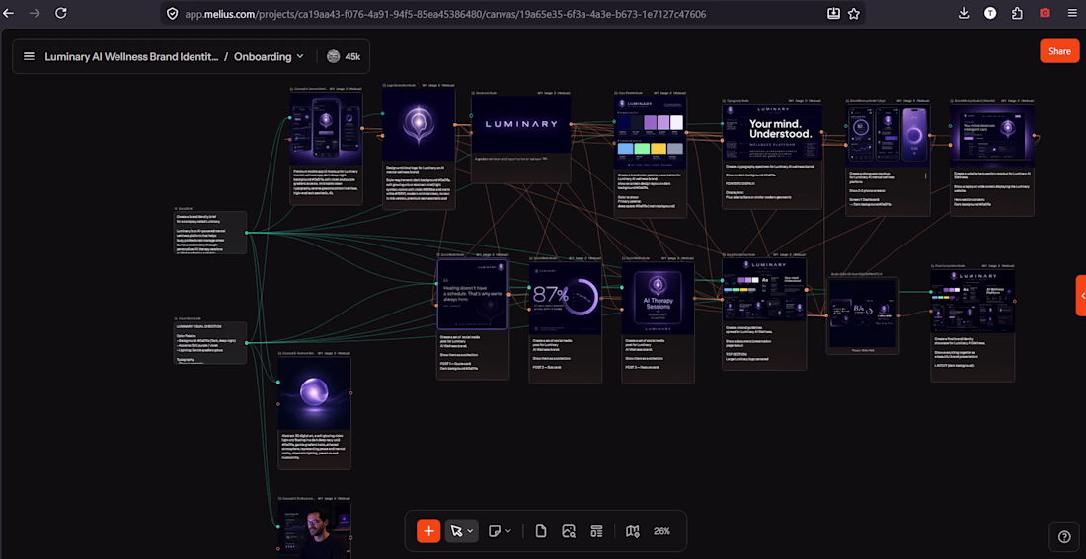
Task: Select the glowing head logo image node
Action: point(419,124)
